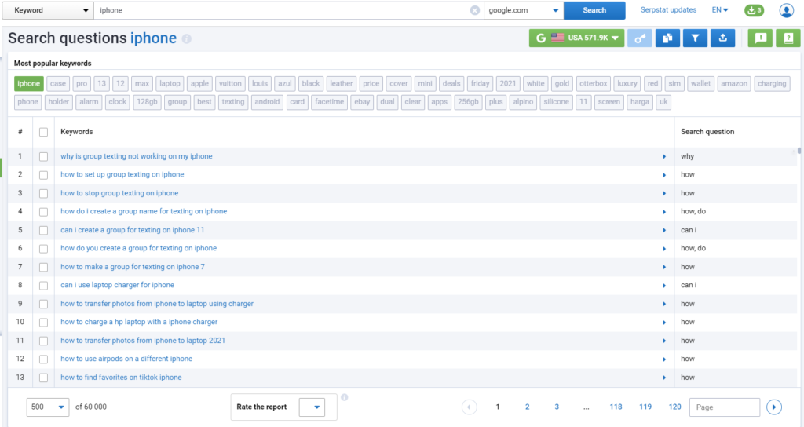Viewport: 804px width, 427px height.
Task: Go to page 118
Action: point(616,407)
